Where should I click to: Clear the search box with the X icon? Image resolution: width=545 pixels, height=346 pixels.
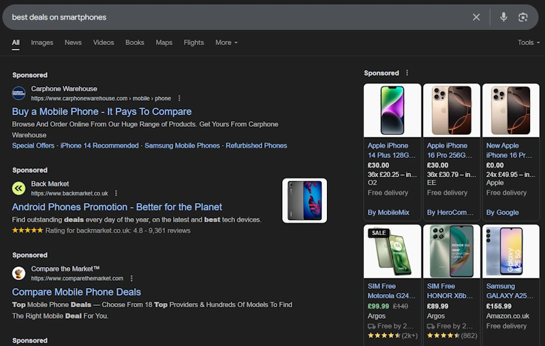point(476,17)
